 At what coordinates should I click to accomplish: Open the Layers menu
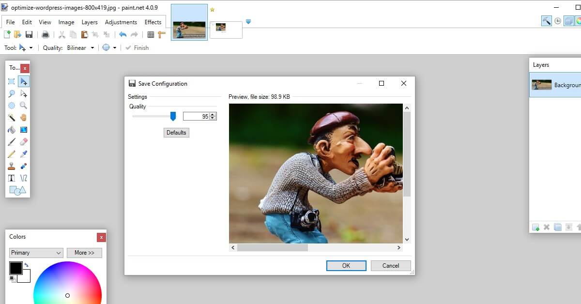(x=90, y=22)
